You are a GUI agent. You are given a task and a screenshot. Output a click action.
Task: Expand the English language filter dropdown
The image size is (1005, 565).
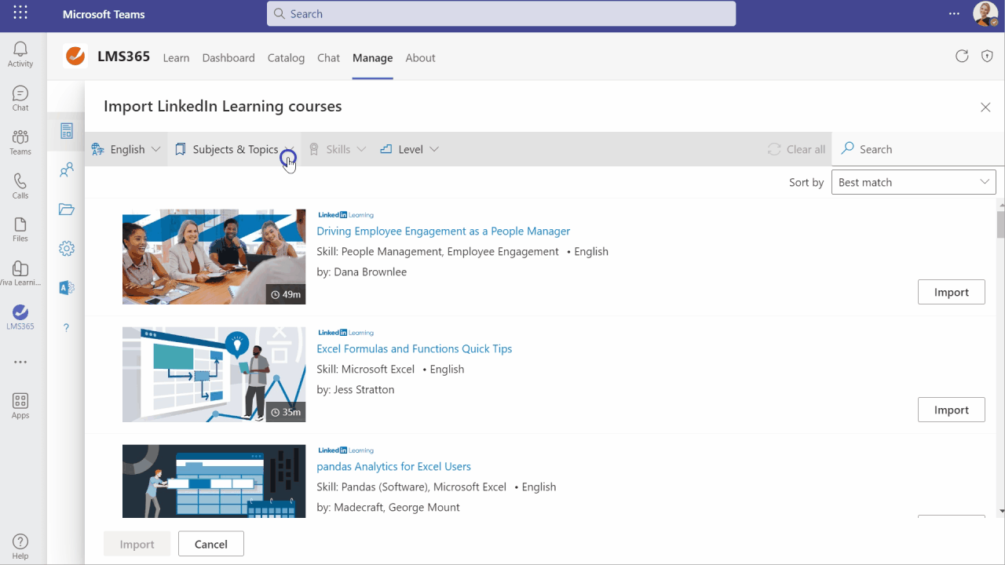[x=126, y=149]
